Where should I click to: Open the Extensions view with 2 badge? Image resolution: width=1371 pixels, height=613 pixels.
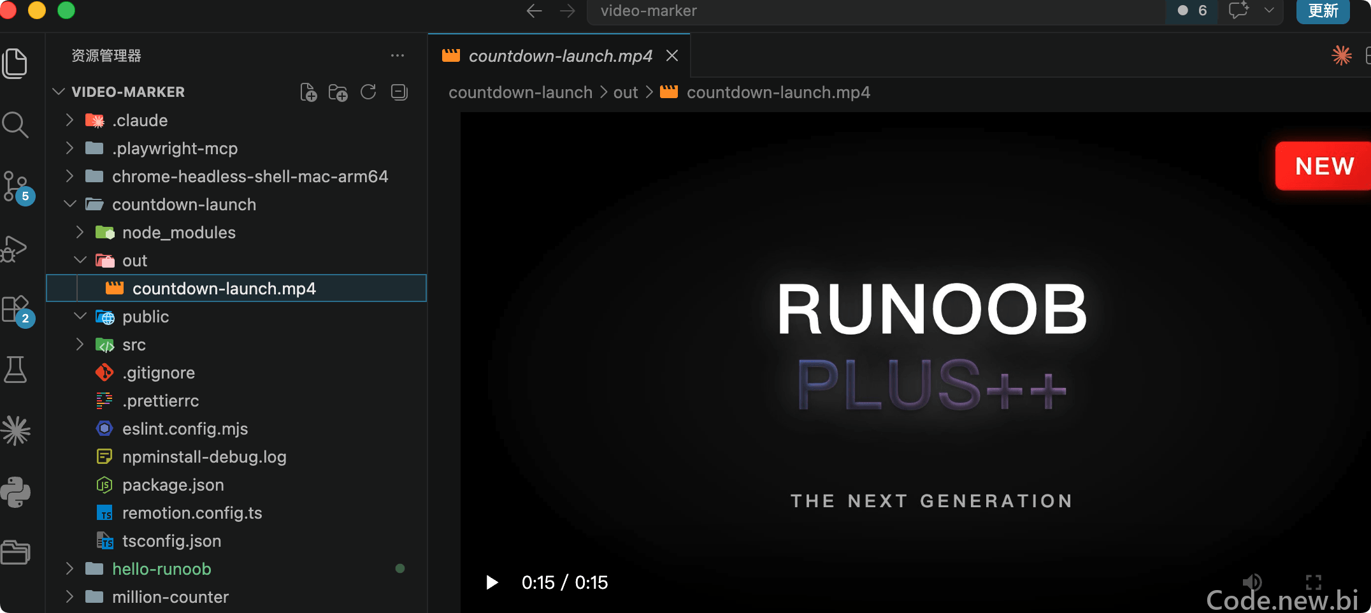pos(15,310)
